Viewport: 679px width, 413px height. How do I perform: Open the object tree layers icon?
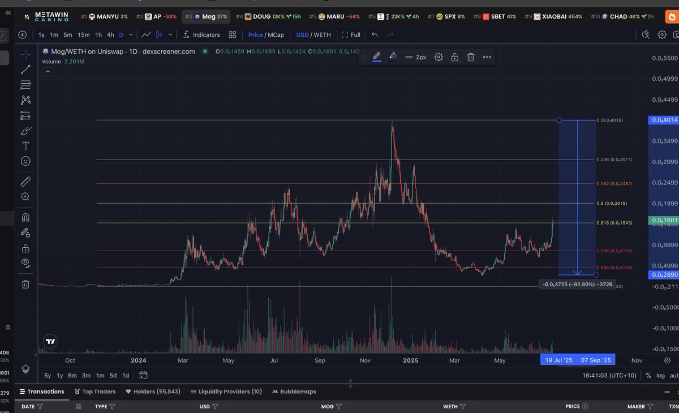(25, 369)
